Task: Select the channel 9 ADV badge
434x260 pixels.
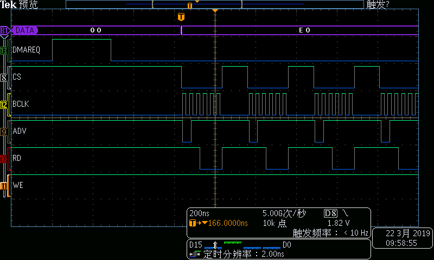Action: click(4, 132)
